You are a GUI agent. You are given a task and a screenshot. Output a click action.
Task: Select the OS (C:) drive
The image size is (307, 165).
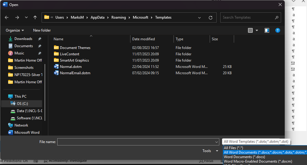pyautogui.click(x=22, y=103)
